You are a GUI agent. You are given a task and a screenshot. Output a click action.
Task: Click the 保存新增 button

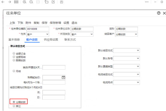click(x=55, y=23)
